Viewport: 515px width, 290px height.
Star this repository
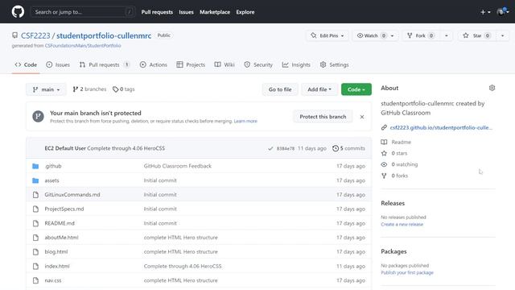coord(476,35)
